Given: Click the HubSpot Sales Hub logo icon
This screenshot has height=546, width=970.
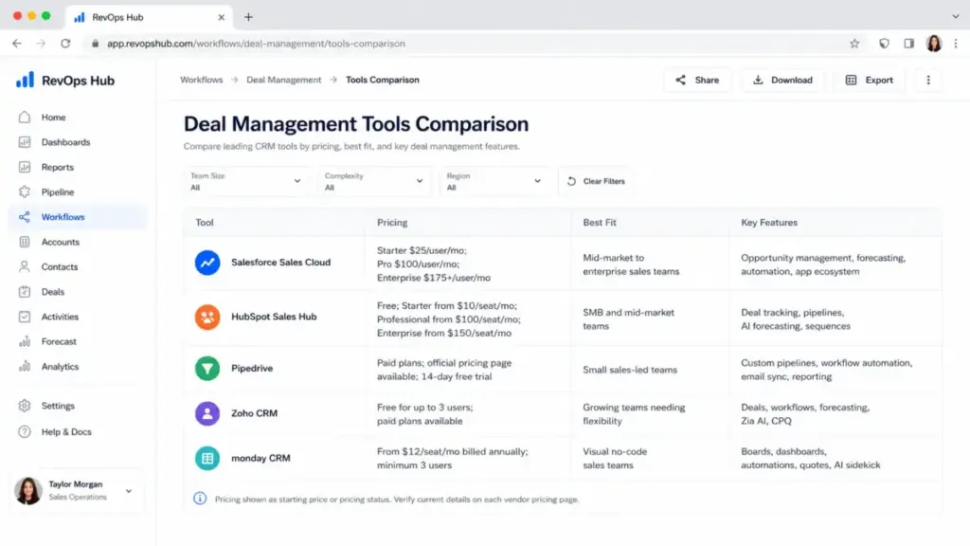Looking at the screenshot, I should tap(207, 317).
